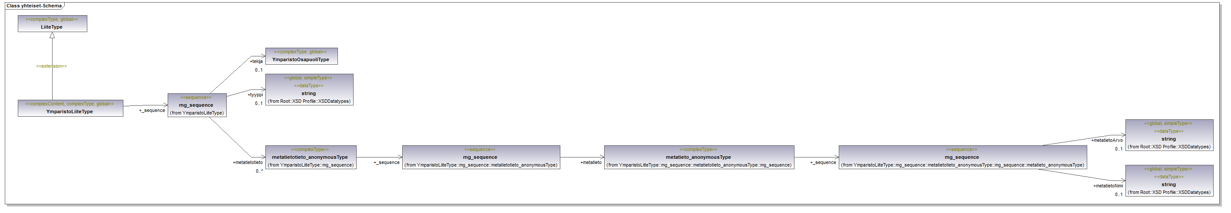
Task: Select the +tekija association label
Action: pyautogui.click(x=256, y=62)
